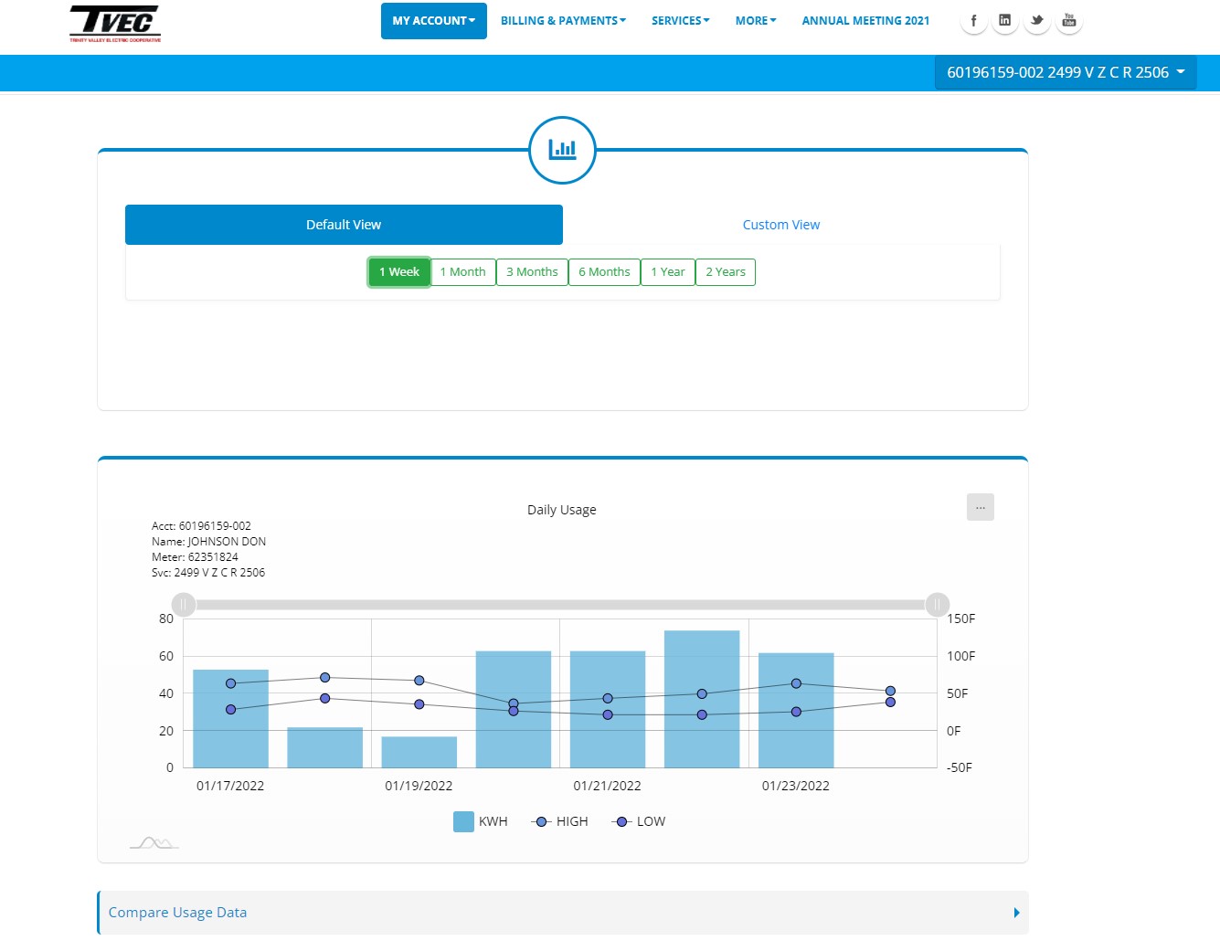This screenshot has height=941, width=1220.
Task: Click the usage chart icon circle
Action: pyautogui.click(x=562, y=150)
